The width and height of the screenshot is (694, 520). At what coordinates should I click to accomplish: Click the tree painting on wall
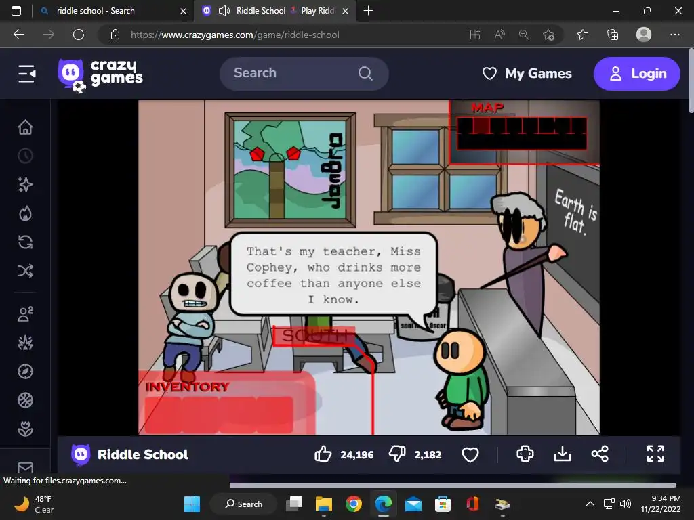290,170
